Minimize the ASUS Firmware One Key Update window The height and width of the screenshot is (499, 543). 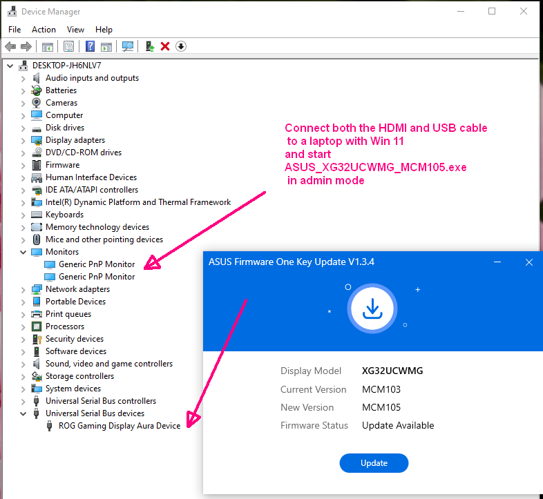point(497,262)
